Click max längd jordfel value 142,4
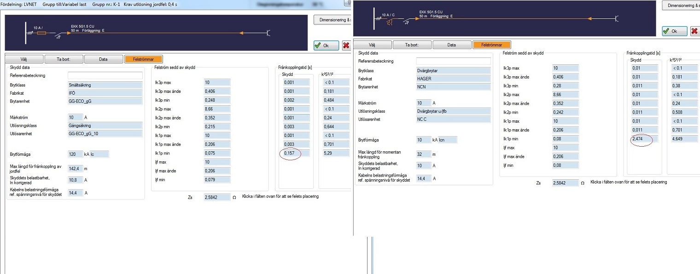The height and width of the screenshot is (274, 700). (75, 169)
